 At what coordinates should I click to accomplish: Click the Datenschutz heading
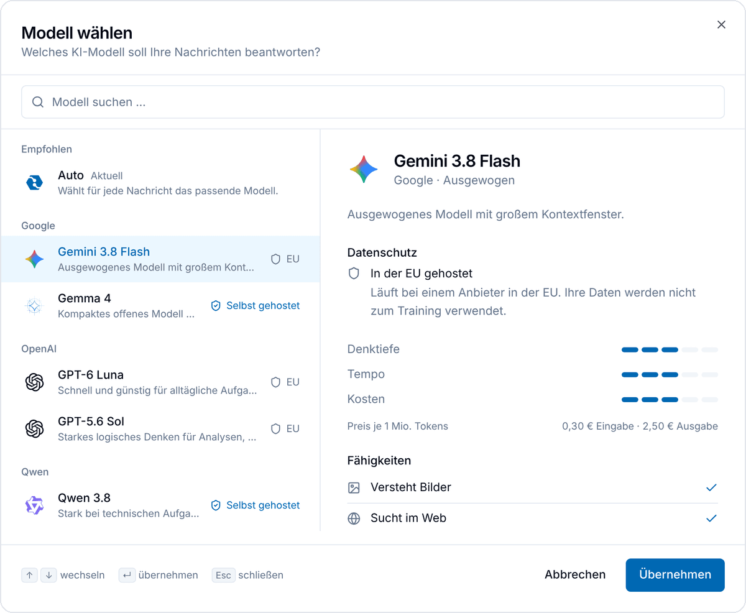point(382,253)
